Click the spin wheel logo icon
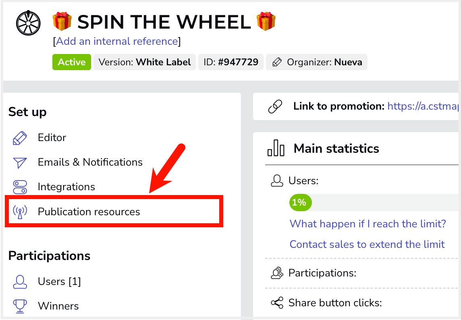Viewport: 461px width, 320px height. coord(28,23)
